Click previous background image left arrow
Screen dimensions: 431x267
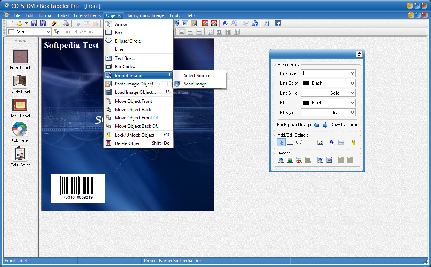316,125
